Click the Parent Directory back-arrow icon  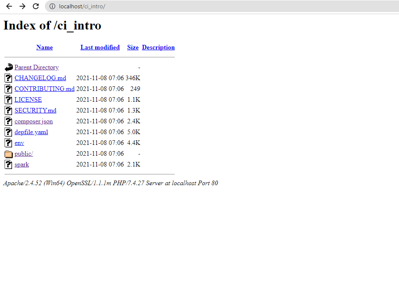9,67
